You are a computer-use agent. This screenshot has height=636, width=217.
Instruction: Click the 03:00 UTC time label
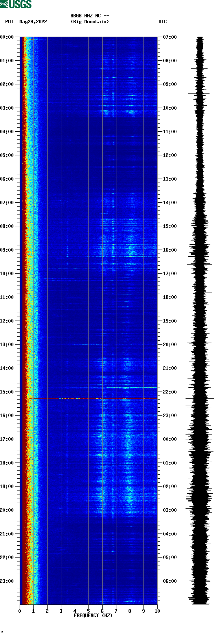click(x=170, y=510)
